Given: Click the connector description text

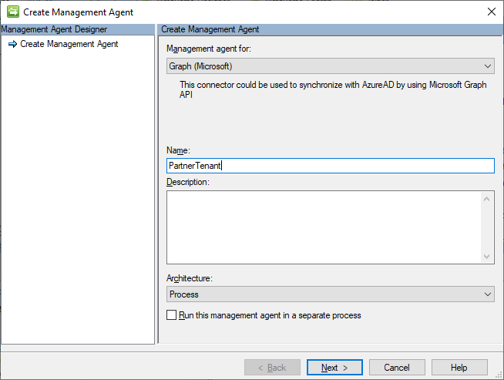Looking at the screenshot, I should point(333,90).
